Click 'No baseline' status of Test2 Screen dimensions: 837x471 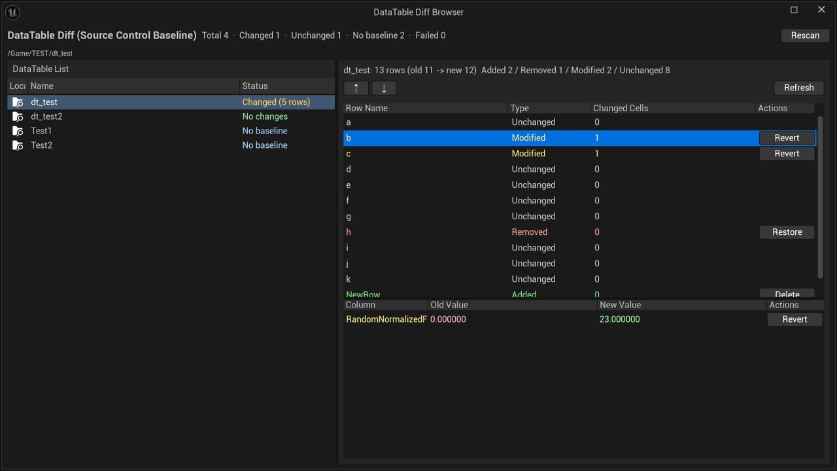point(265,145)
